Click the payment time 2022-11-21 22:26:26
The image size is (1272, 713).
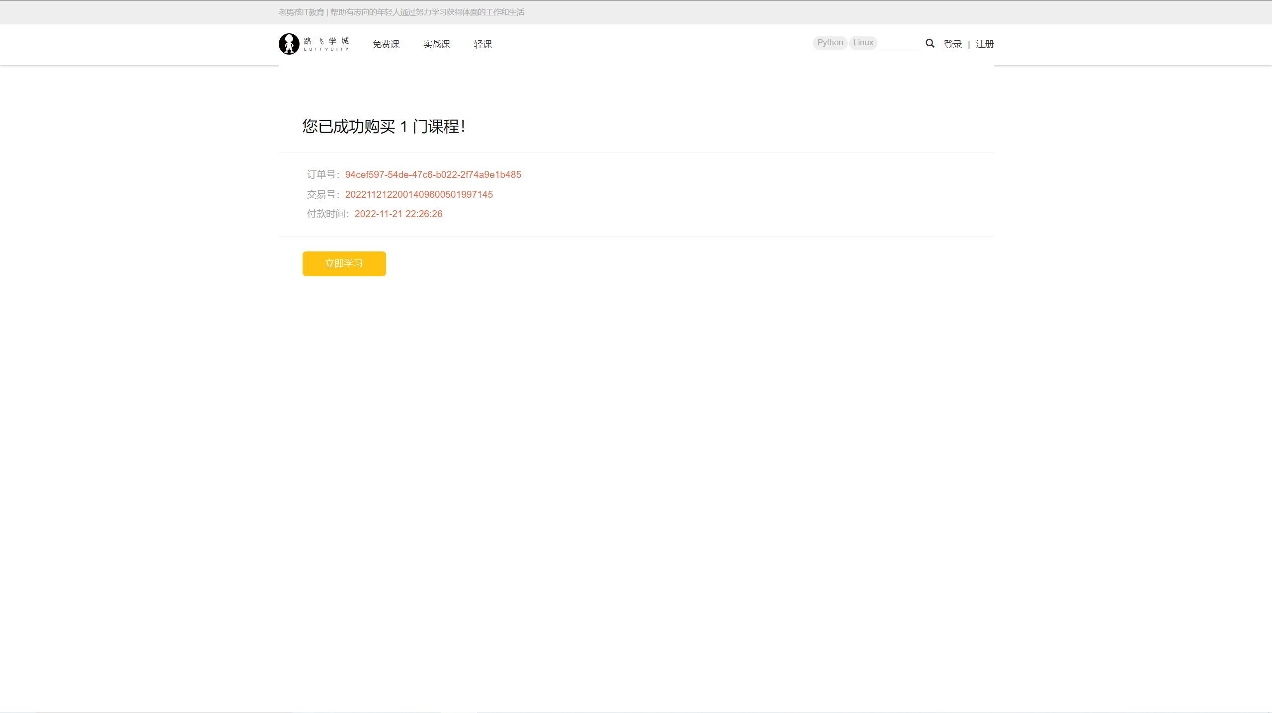tap(398, 214)
